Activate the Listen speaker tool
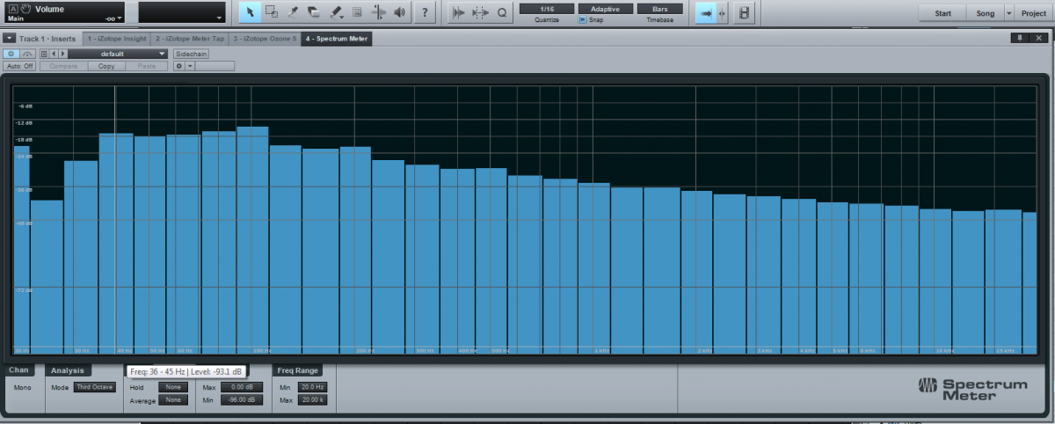1055x424 pixels. pyautogui.click(x=400, y=12)
